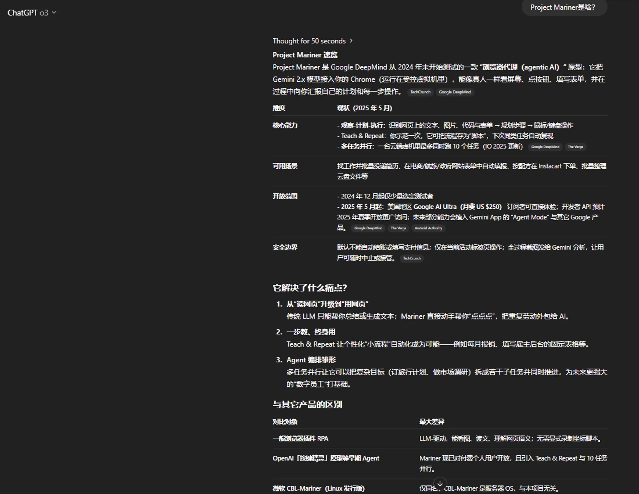Open the Google DeepMind source chip in 核心能力 row
The height and width of the screenshot is (494, 639).
click(545, 147)
